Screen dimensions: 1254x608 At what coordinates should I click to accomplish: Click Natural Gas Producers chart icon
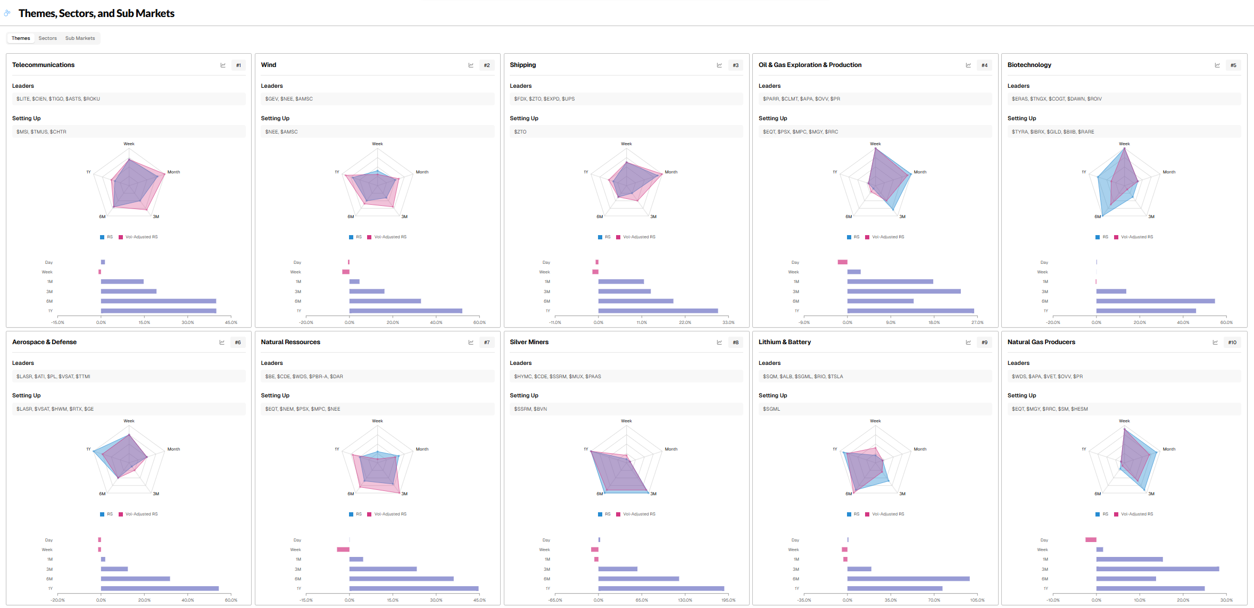pyautogui.click(x=1215, y=343)
